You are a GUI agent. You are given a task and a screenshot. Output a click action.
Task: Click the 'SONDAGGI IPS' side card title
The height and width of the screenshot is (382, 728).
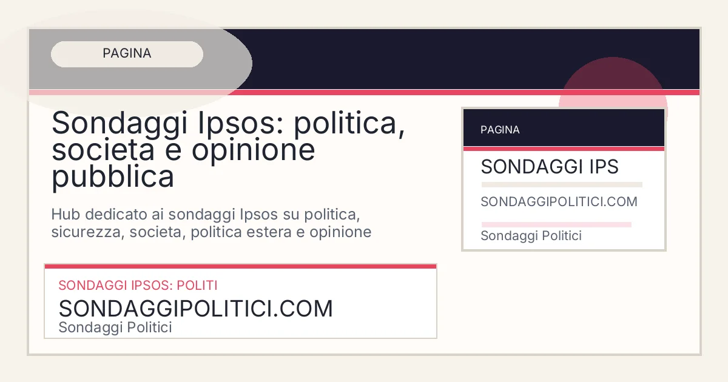549,167
